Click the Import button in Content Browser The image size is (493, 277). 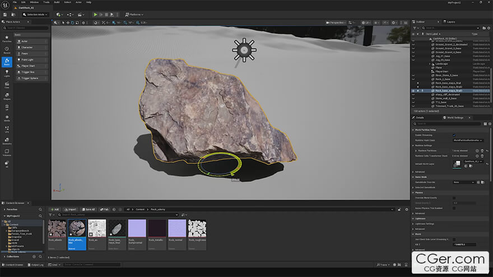(x=70, y=209)
